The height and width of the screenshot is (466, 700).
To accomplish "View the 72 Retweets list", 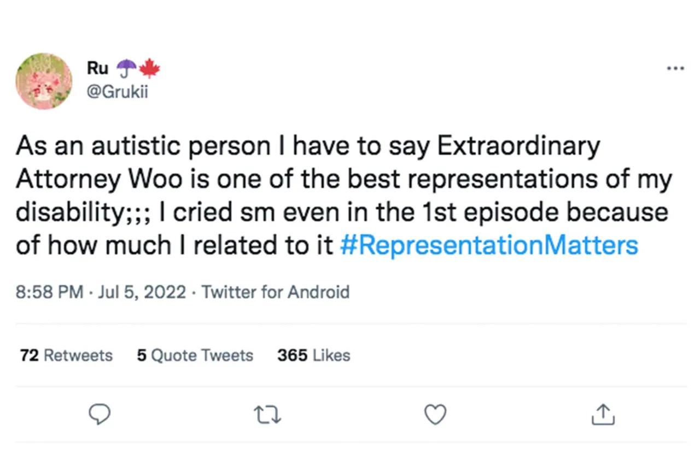I will (66, 356).
